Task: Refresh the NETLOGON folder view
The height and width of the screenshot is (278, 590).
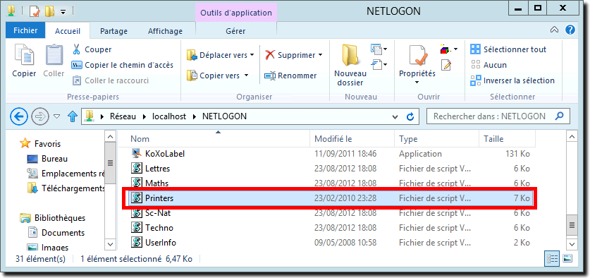Action: tap(411, 116)
